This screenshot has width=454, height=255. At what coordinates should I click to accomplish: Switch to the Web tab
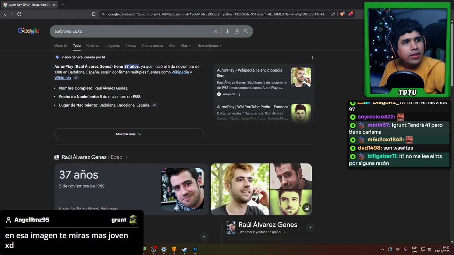click(172, 46)
